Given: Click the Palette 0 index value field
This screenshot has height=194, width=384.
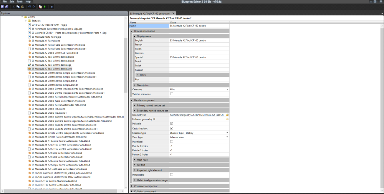Looking at the screenshot, I should [x=199, y=146].
